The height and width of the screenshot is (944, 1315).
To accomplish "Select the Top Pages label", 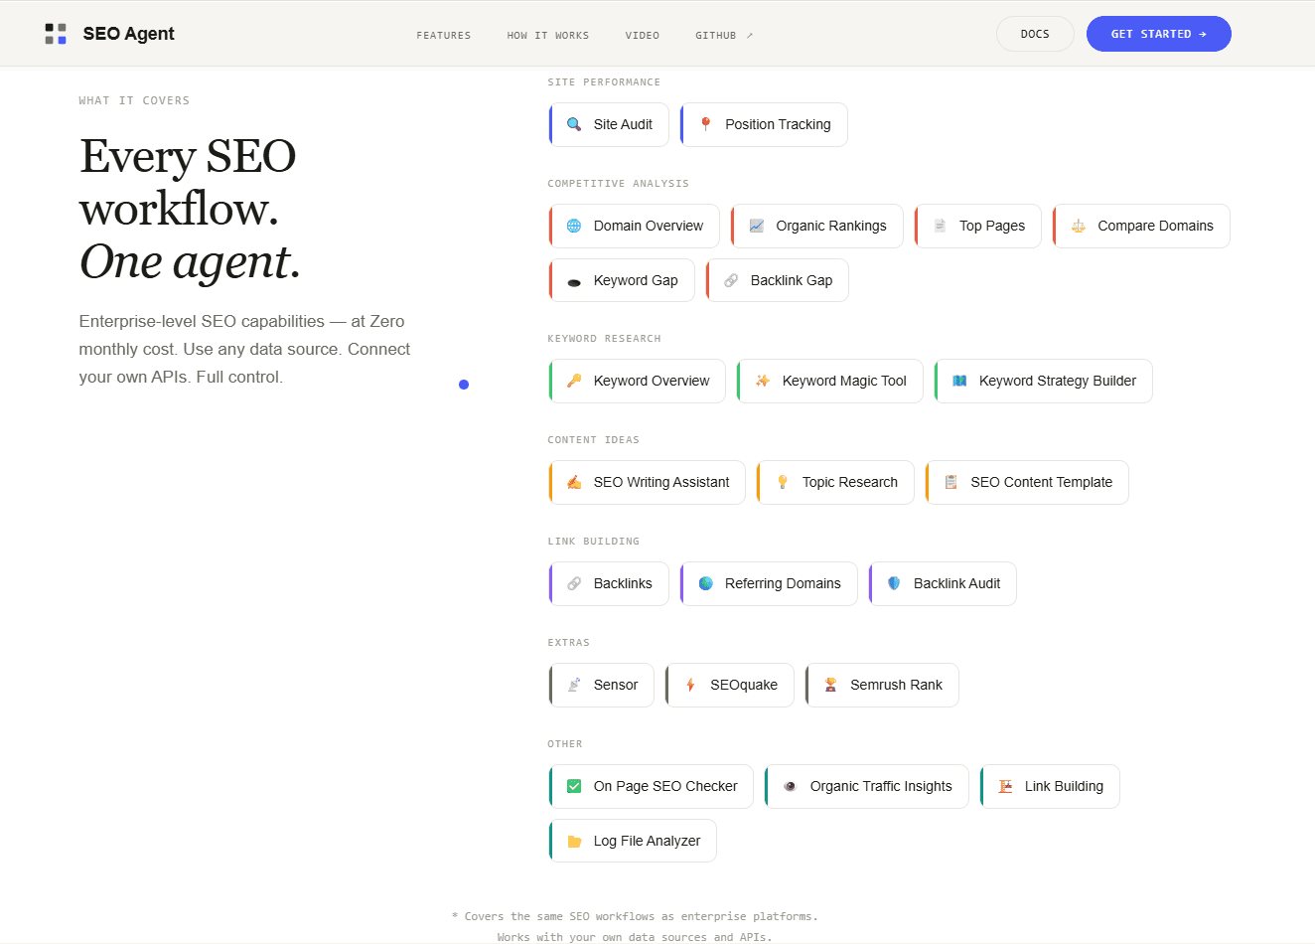I will tap(992, 226).
